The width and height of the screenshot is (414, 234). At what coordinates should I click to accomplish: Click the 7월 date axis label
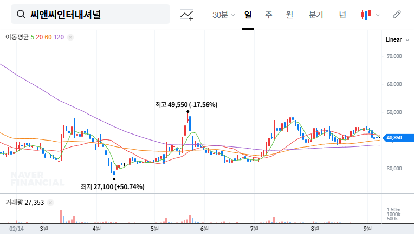(255, 229)
